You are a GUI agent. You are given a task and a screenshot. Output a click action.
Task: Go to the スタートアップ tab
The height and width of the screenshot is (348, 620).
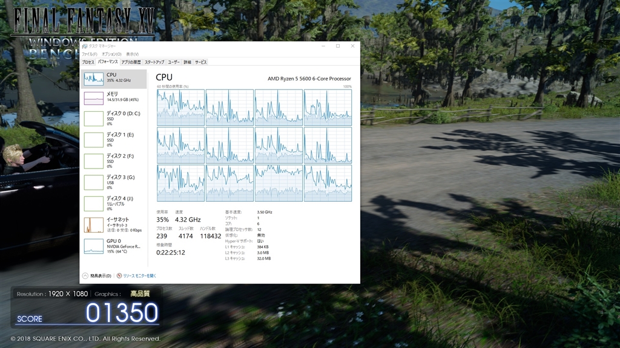click(154, 62)
